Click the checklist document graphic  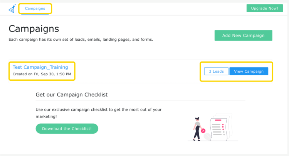[x=219, y=129]
